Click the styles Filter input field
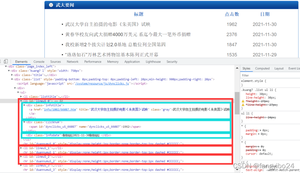 pyautogui.click(x=270, y=76)
